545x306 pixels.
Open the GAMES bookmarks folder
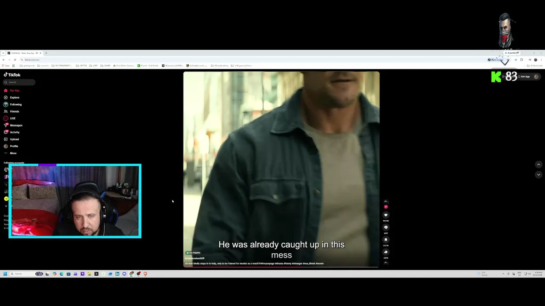(105, 66)
